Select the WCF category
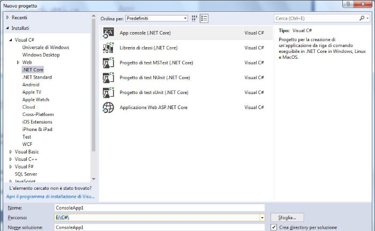 [x=27, y=144]
